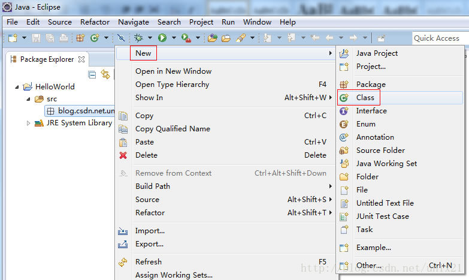Click the Previous Annotation toolbar icon
The width and height of the screenshot is (469, 280).
(291, 38)
